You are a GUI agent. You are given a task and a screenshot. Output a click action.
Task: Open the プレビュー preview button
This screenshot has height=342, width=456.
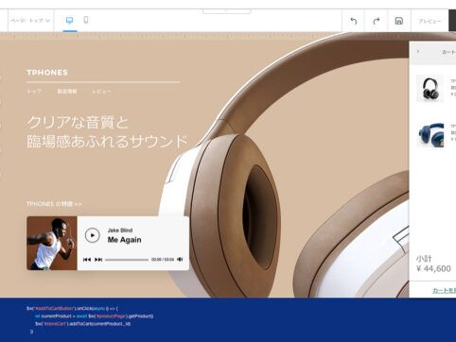point(430,21)
